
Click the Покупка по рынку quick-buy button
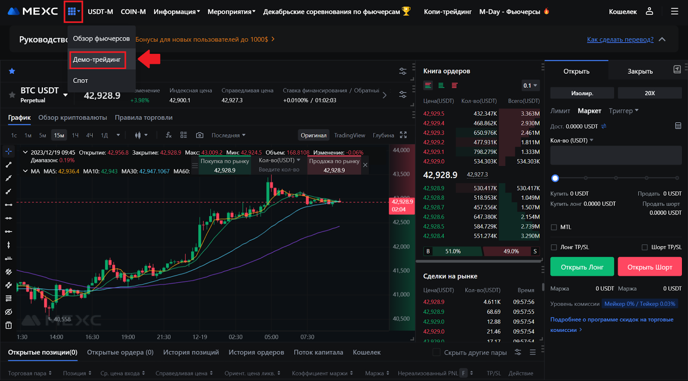(225, 166)
